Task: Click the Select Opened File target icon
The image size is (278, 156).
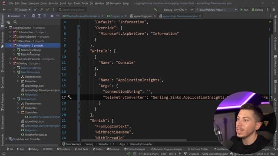Action: 33,16
